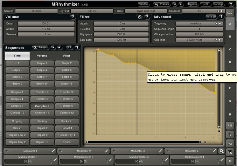Open Filter panel help icon
The image size is (237, 166).
coord(147,17)
